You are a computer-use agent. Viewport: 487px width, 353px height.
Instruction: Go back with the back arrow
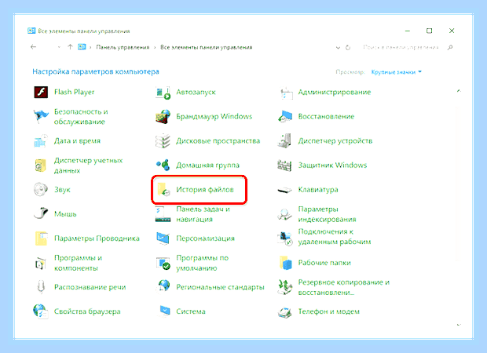tap(34, 47)
